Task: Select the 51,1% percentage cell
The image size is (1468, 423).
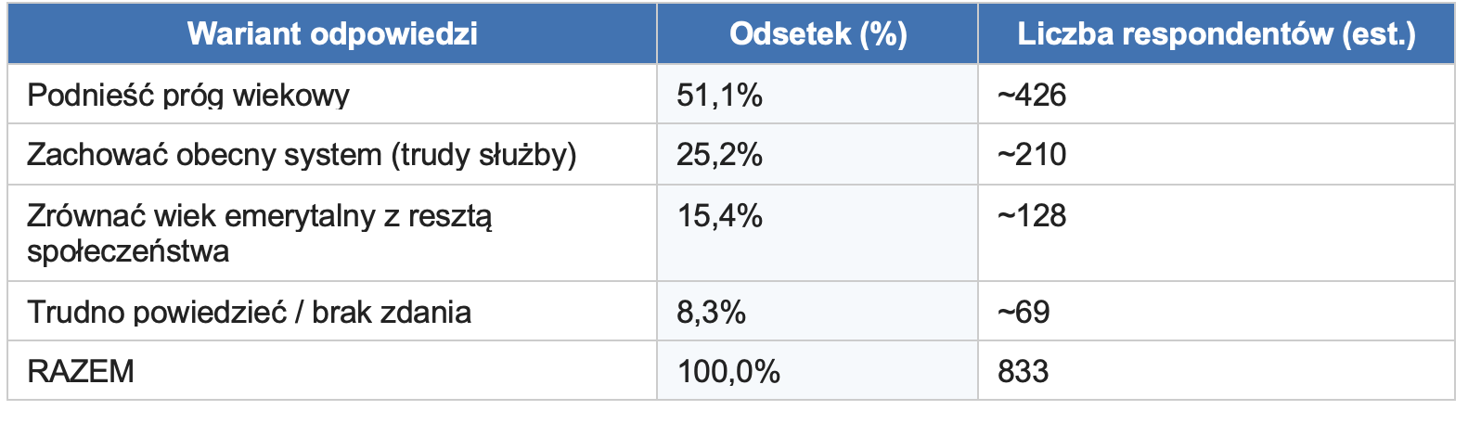Action: [719, 95]
